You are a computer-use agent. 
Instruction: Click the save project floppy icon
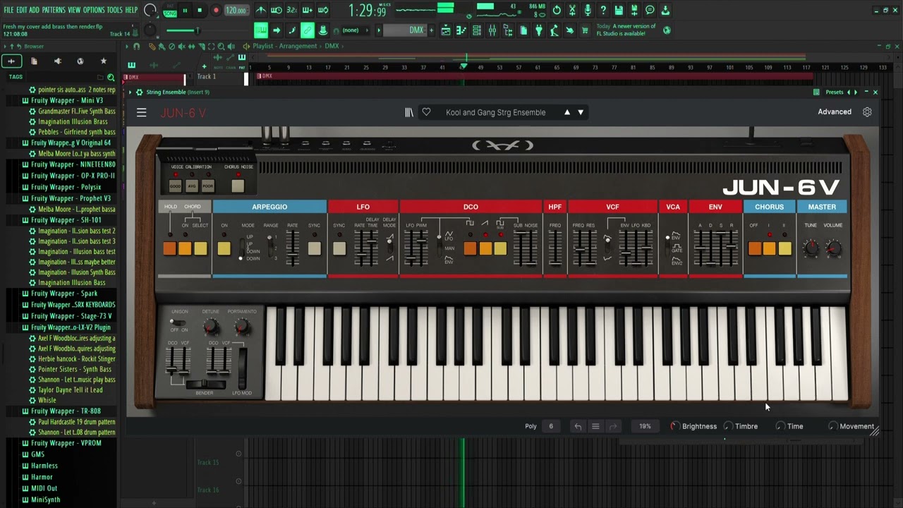pos(619,11)
